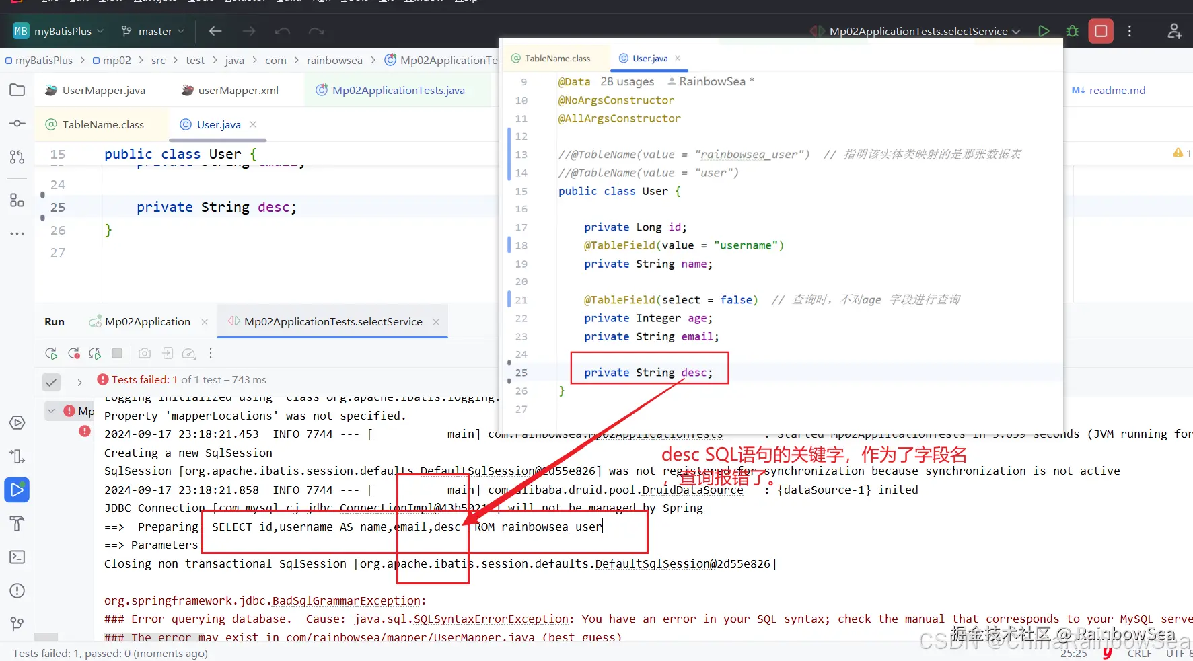This screenshot has height=661, width=1193.
Task: Open the Git tool window
Action: click(x=17, y=625)
